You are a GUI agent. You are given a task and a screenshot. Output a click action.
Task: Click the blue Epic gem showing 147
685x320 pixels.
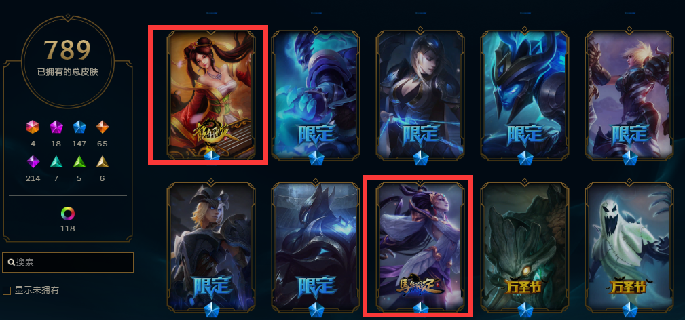(79, 127)
